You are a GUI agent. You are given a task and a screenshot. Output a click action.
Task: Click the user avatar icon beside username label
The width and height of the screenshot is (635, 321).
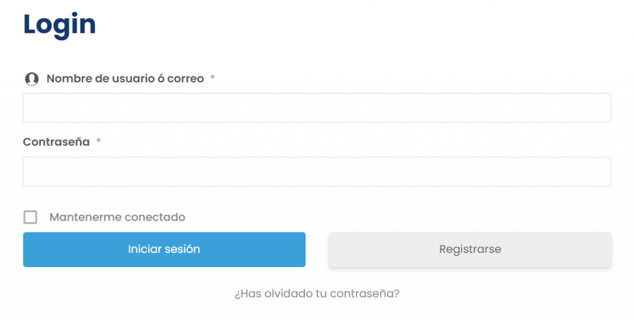tap(31, 79)
